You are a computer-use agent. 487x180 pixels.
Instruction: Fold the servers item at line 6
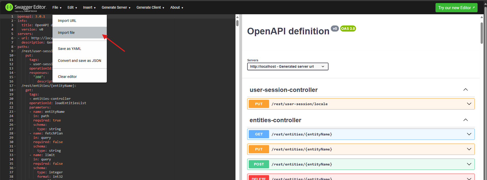(15, 38)
